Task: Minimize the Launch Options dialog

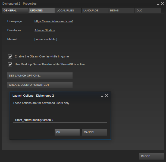Action: (102, 96)
